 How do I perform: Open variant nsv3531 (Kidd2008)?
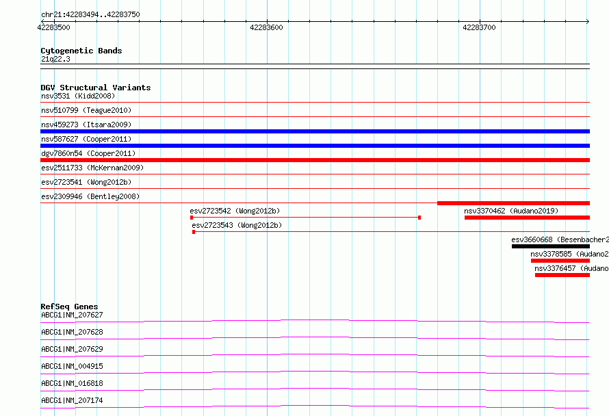pos(78,96)
